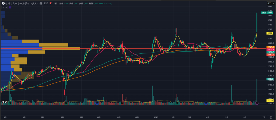The width and height of the screenshot is (276, 120).
Task: Expand the 13 indicators legend
Action: point(4,7)
